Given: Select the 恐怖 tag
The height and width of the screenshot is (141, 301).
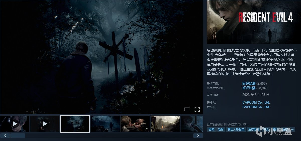Looking at the screenshot, I should (211, 129).
